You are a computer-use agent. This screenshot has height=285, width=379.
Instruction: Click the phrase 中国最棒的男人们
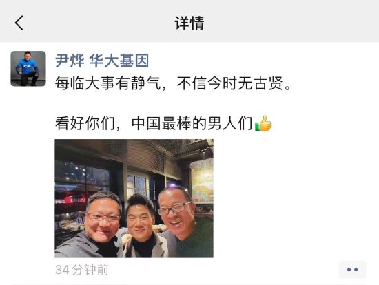tap(192, 123)
